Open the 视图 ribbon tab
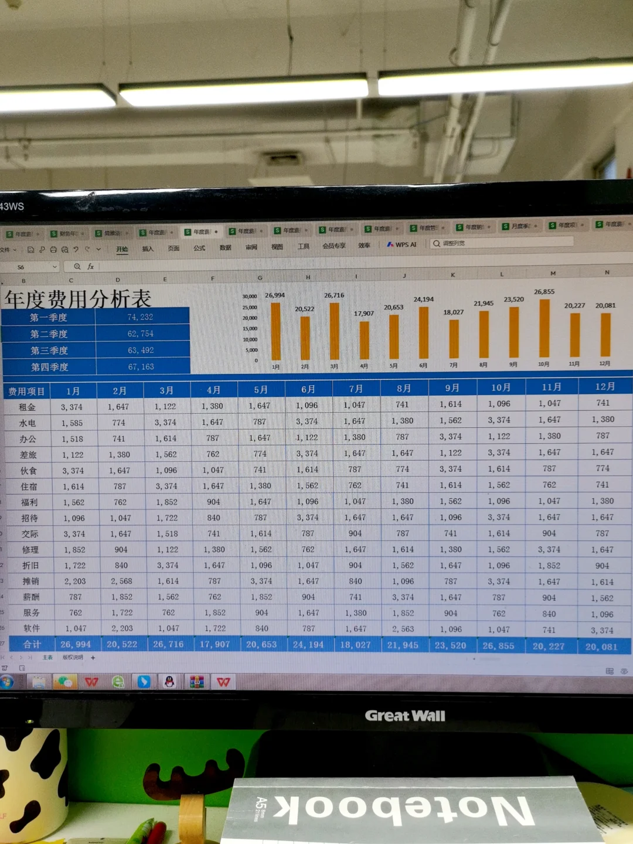633x844 pixels. click(x=277, y=247)
